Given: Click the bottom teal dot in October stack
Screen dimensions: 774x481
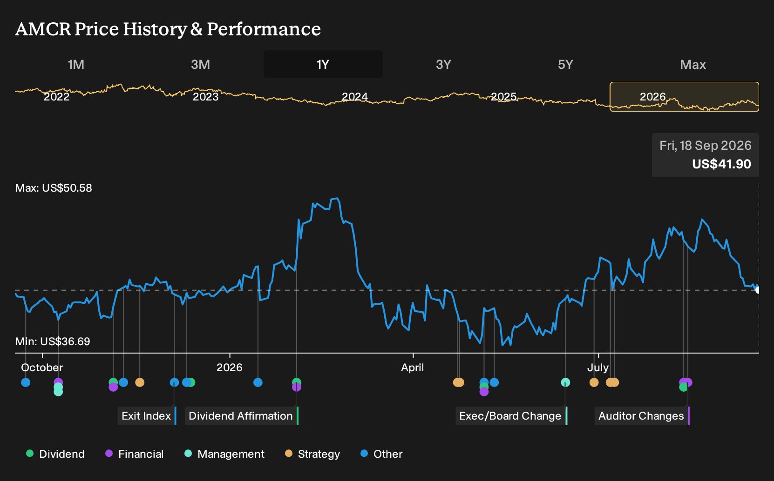Looking at the screenshot, I should coord(58,392).
